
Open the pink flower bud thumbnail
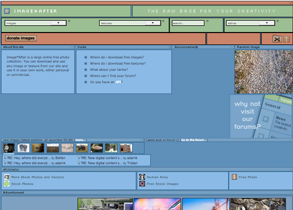click(96, 148)
